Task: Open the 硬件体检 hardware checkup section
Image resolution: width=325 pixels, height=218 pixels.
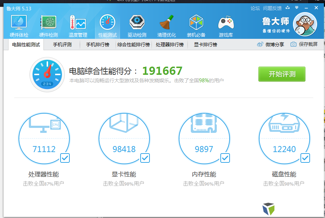Action: pos(19,26)
